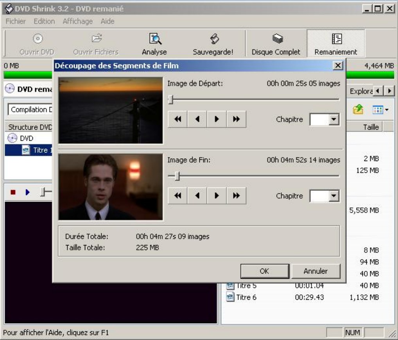The height and width of the screenshot is (340, 398).
Task: Click the Image de Départ slider handle
Action: [x=171, y=100]
